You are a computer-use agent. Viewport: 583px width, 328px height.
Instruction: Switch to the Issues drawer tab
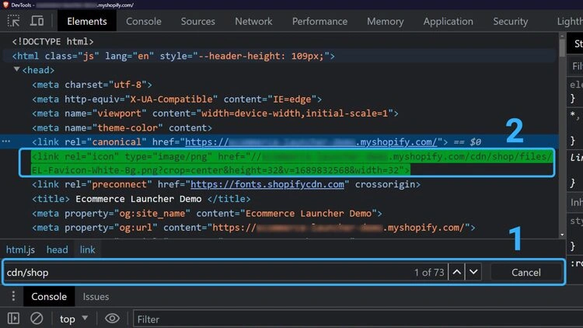click(x=96, y=297)
